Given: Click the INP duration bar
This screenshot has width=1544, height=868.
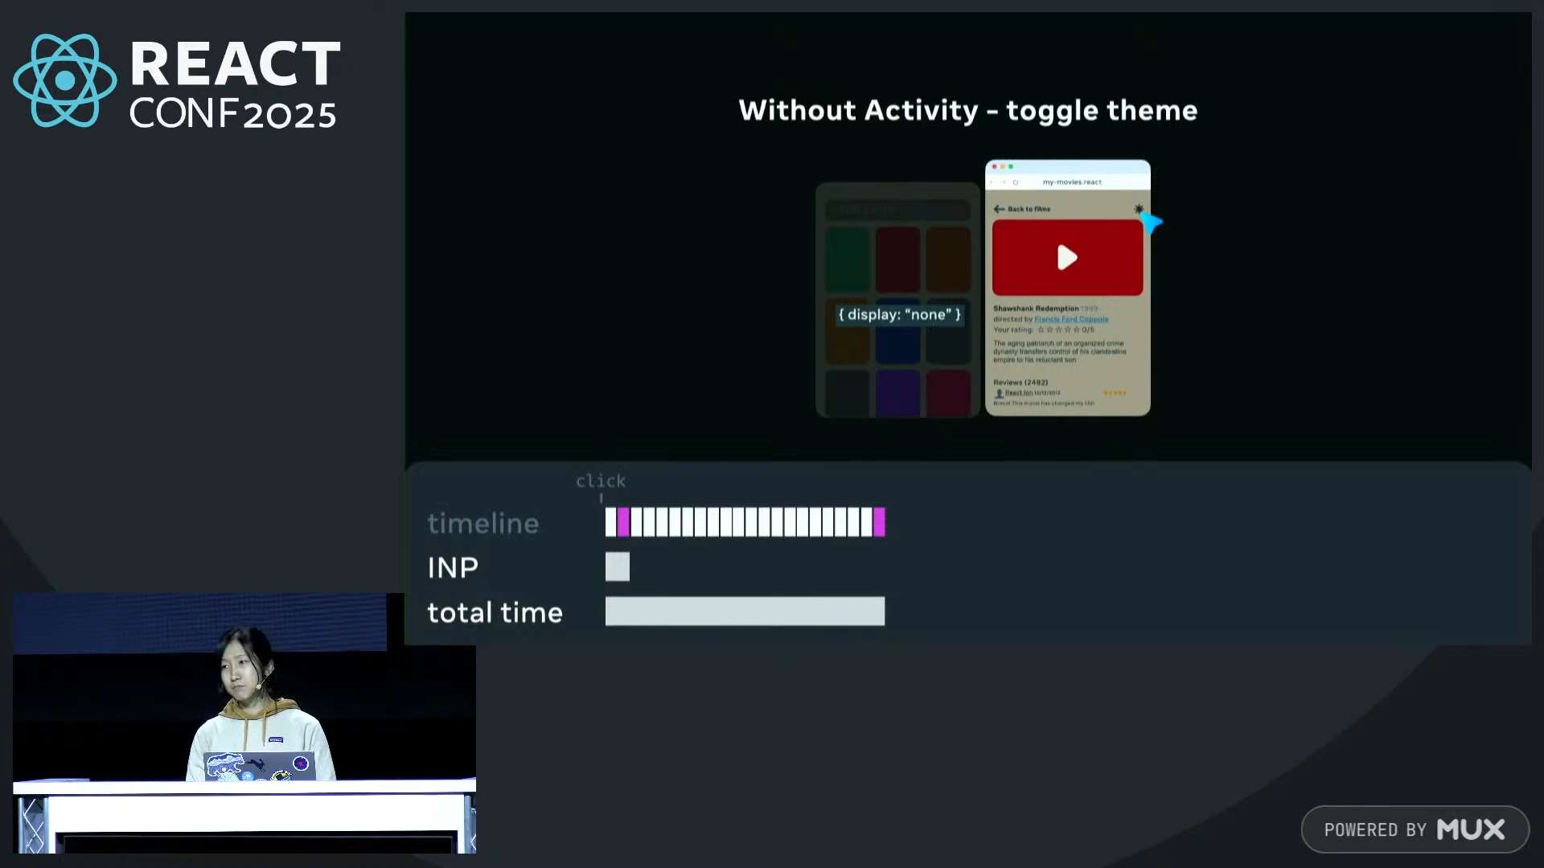Looking at the screenshot, I should pos(618,567).
